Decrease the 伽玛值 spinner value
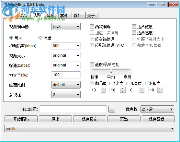Screen dimensions: 180x142 103,91
